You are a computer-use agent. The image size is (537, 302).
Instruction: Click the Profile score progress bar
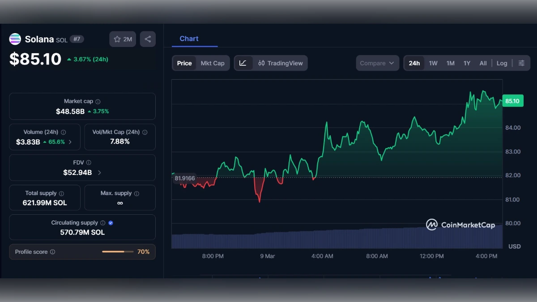pyautogui.click(x=117, y=252)
